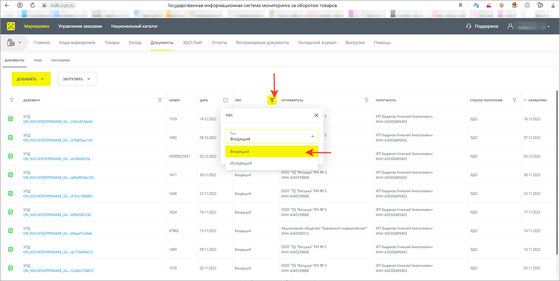
Task: Expand the Добавить yellow dropdown button
Action: click(x=31, y=79)
